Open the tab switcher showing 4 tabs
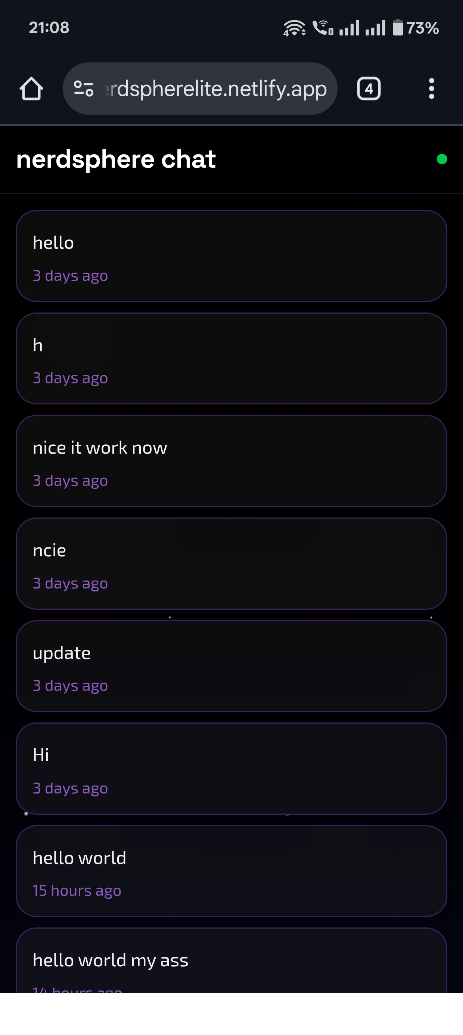 tap(369, 88)
